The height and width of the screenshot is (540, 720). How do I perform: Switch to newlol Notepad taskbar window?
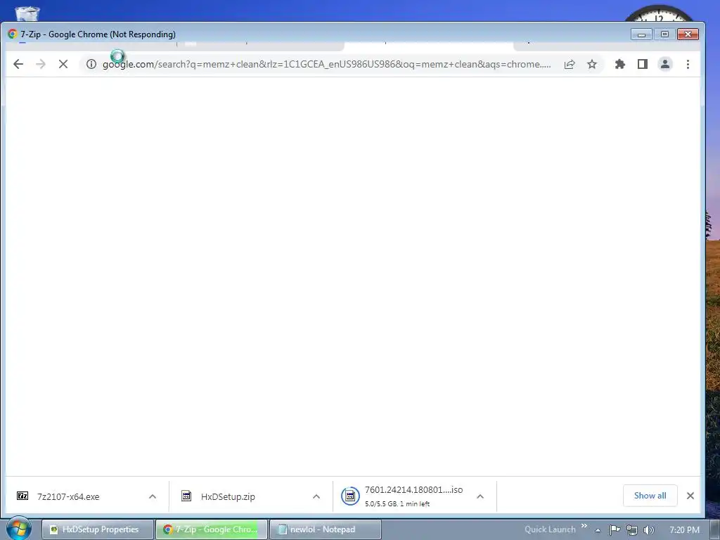tap(325, 529)
